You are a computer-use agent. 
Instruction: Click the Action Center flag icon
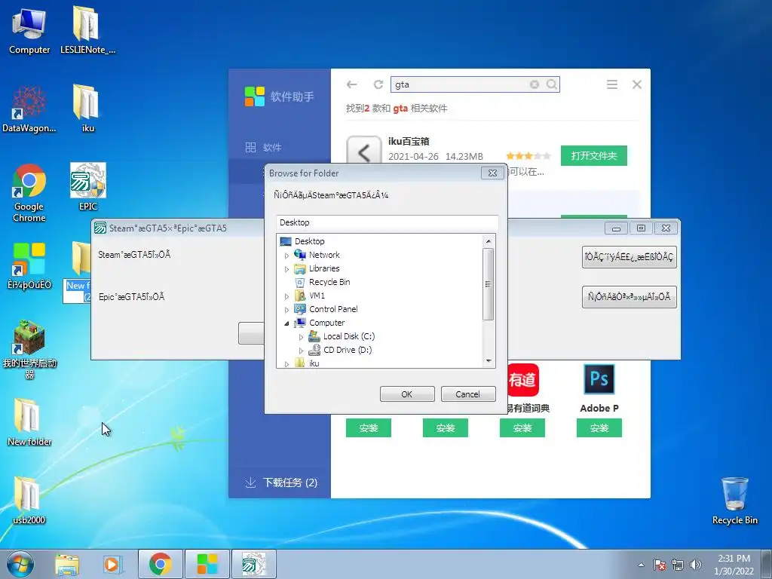coord(660,565)
